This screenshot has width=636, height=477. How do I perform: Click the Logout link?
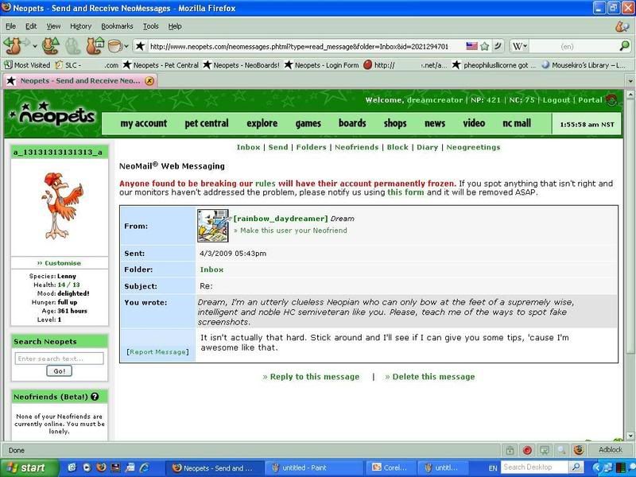point(556,100)
